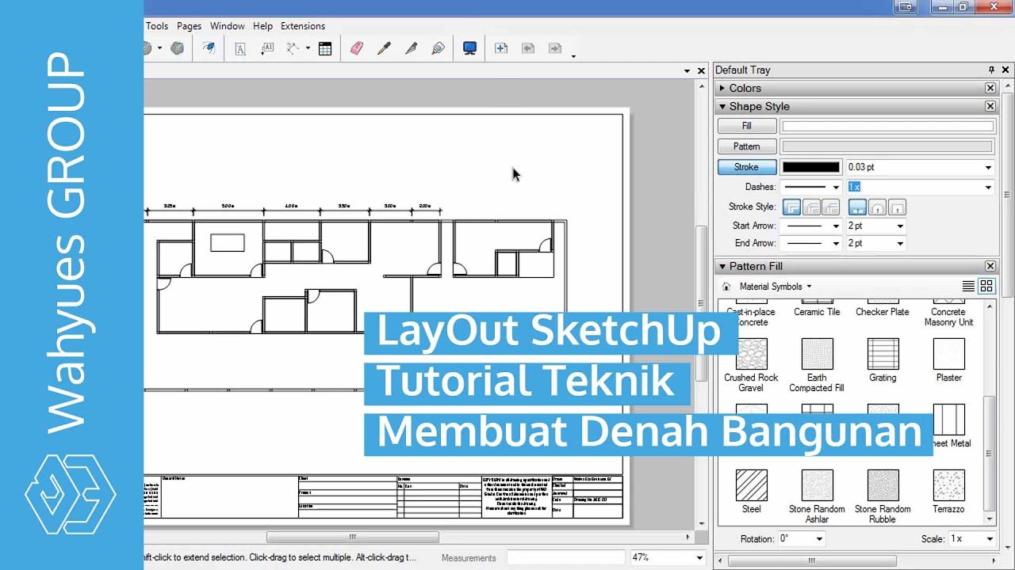Screen dimensions: 1015x570
Task: Select Stone Random Rubble pattern
Action: [883, 485]
